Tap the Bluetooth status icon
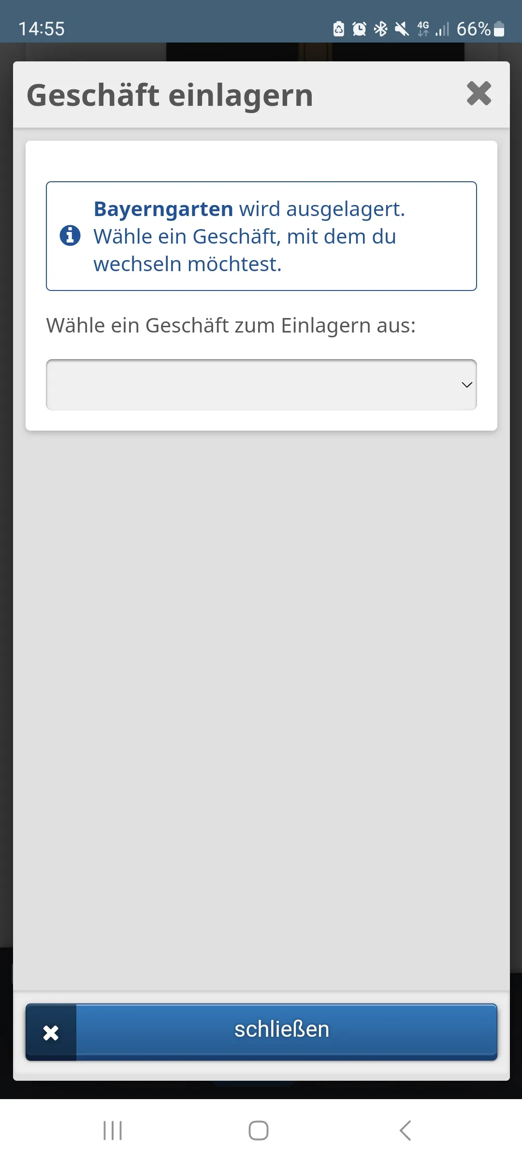Image resolution: width=522 pixels, height=1160 pixels. (381, 29)
